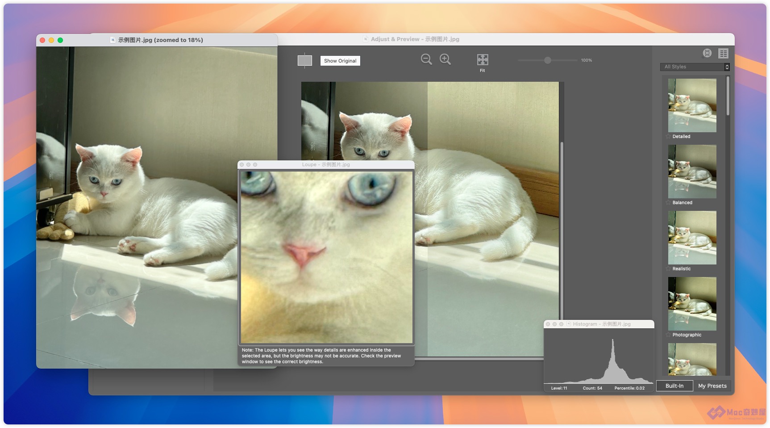Toggle the split before/after view icon
Viewport: 770px width, 428px height.
tap(305, 60)
